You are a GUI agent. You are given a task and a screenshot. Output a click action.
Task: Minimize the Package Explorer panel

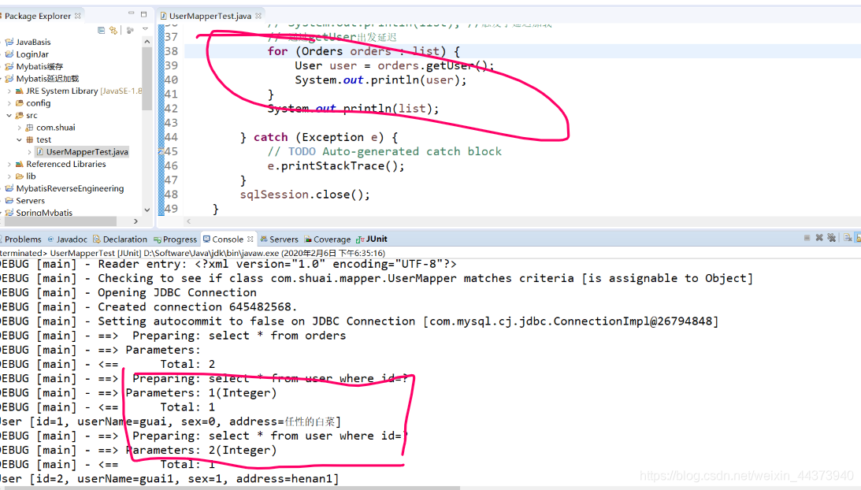(x=132, y=13)
